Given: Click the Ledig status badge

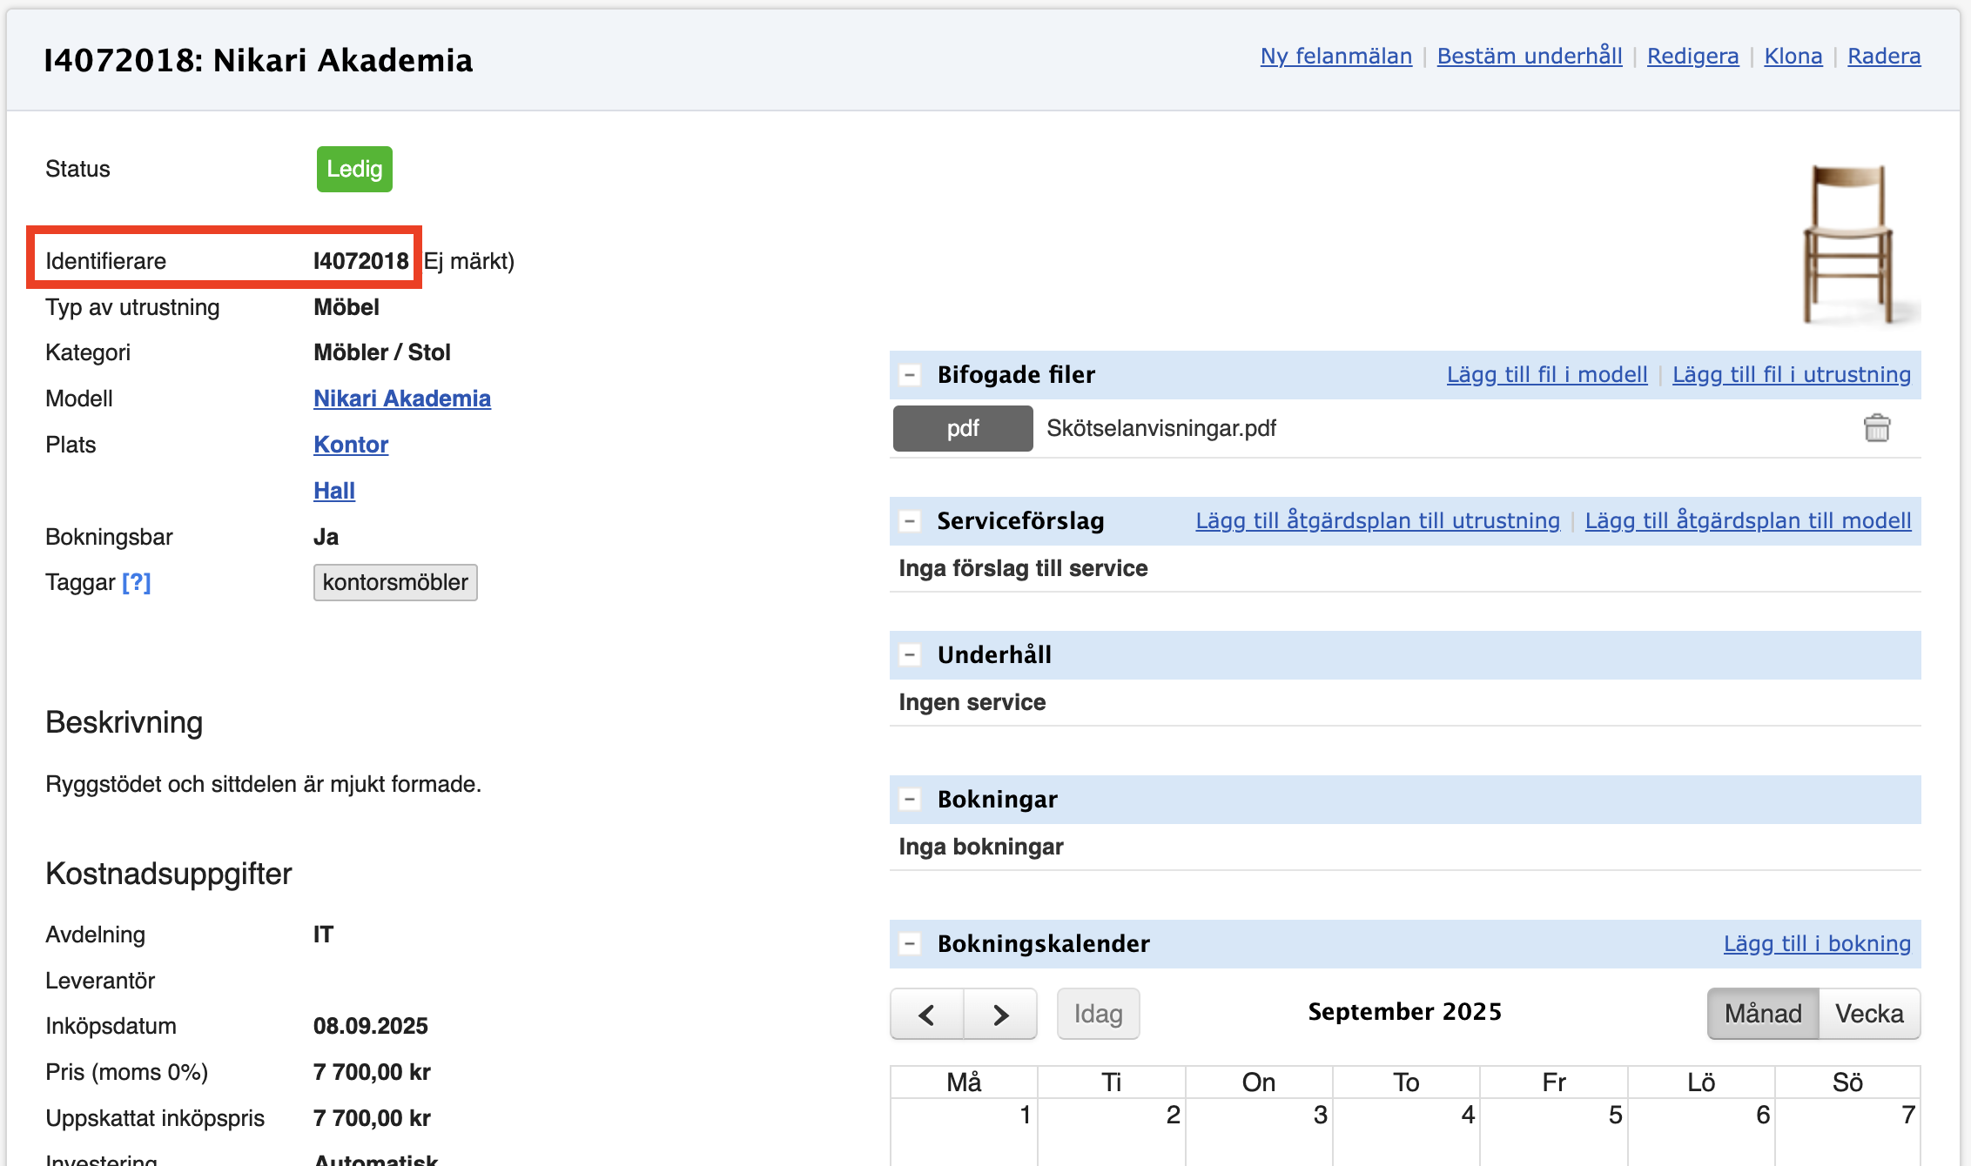Looking at the screenshot, I should coord(354,169).
